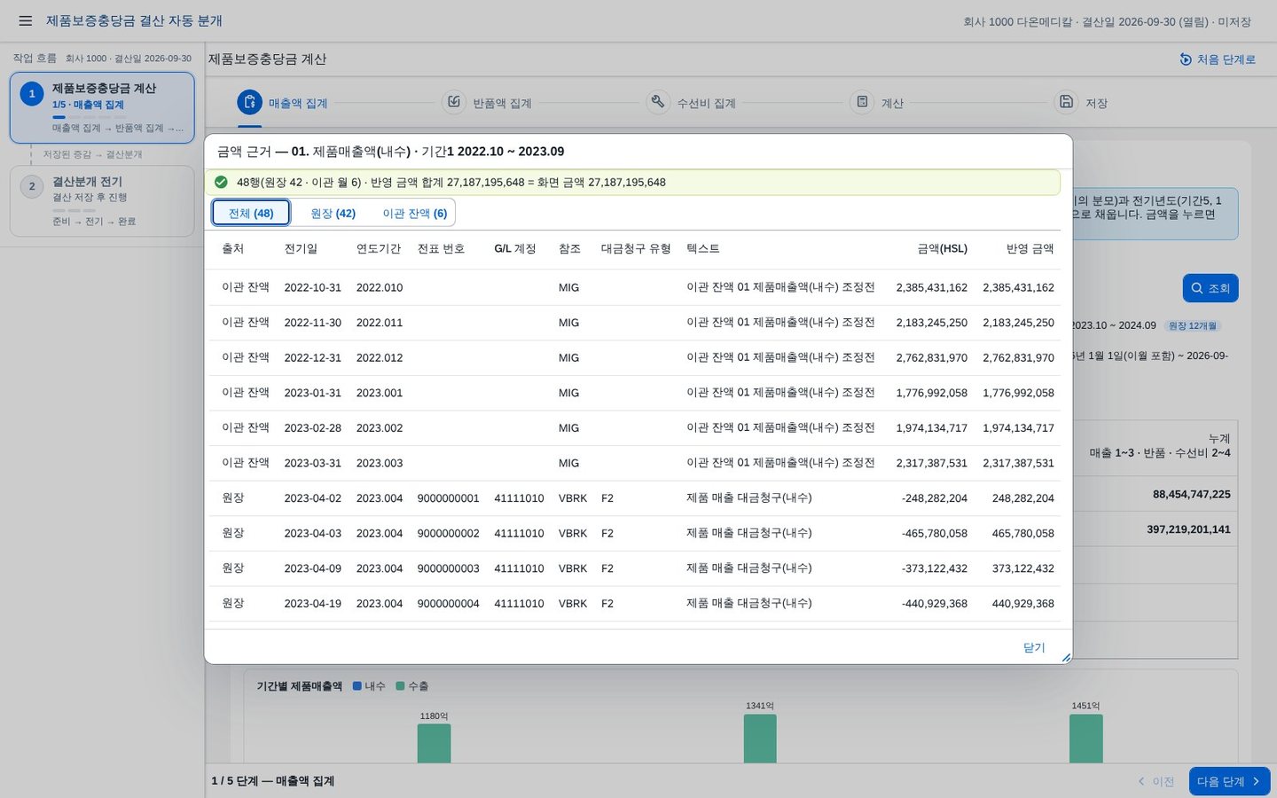Screen dimensions: 1277x798
Task: Click the 1341억 chart bar
Action: [760, 739]
